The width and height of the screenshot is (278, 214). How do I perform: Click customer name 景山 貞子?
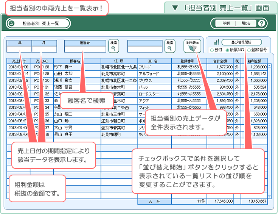tap(63, 134)
